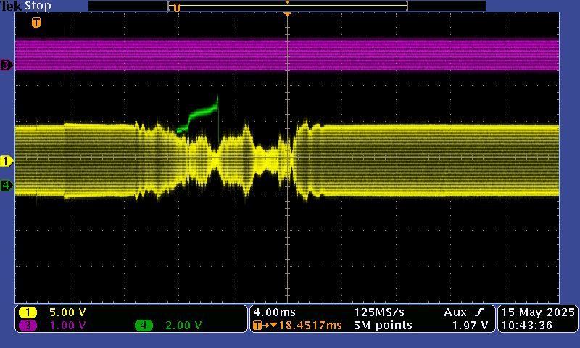Click the Tek logo
This screenshot has height=348, width=580.
[x=11, y=6]
